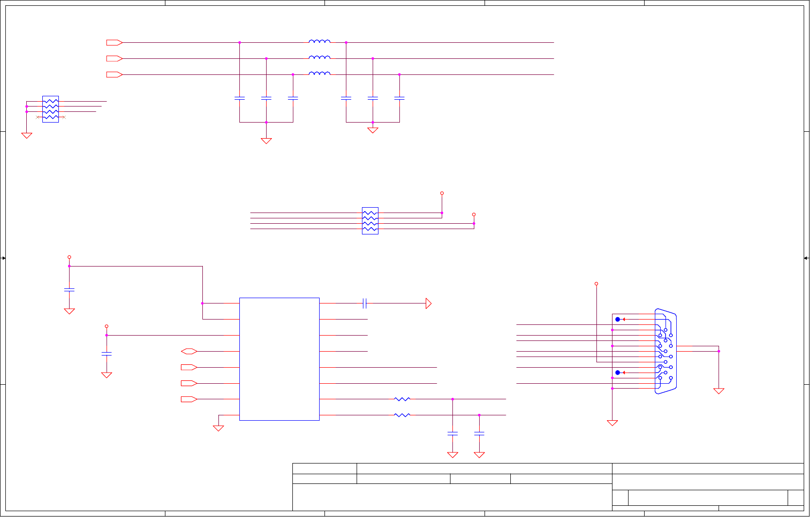This screenshot has width=810, height=517.
Task: Click the upper filled blue dot on connector
Action: pyautogui.click(x=618, y=320)
